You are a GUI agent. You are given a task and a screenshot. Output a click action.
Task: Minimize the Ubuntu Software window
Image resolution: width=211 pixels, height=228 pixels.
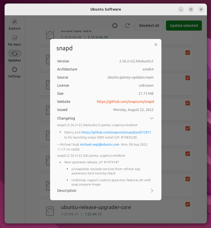pos(181,9)
